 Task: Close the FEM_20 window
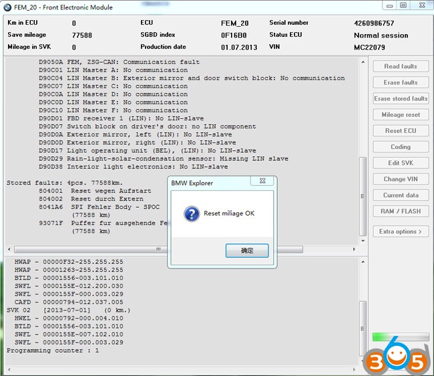pyautogui.click(x=422, y=5)
